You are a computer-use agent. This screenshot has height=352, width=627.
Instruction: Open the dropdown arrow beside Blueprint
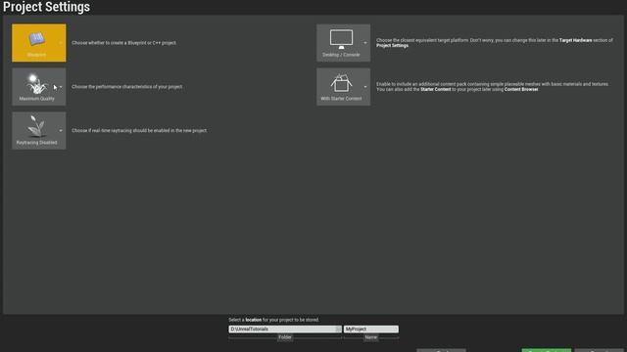pos(61,43)
